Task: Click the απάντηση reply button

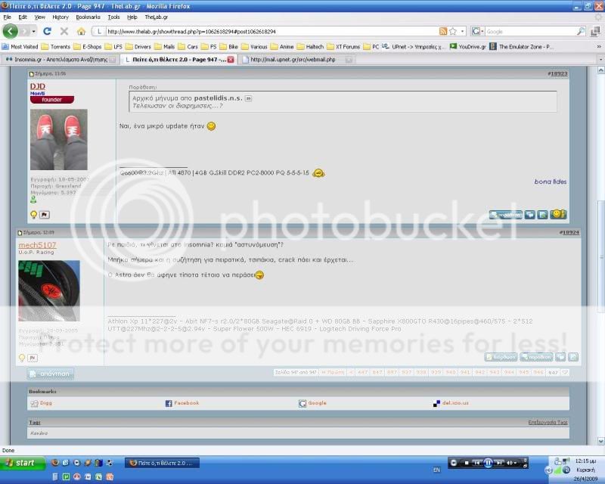Action: point(51,374)
